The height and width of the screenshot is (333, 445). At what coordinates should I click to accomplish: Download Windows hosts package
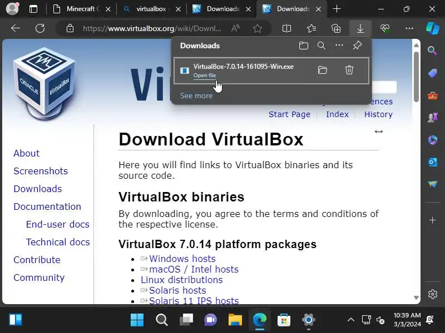click(182, 259)
